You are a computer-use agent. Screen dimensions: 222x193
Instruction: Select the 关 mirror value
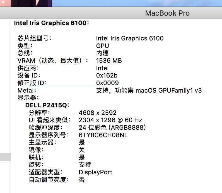point(82,150)
